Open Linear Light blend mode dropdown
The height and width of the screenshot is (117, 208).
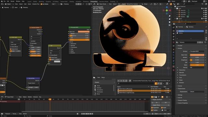16,45
